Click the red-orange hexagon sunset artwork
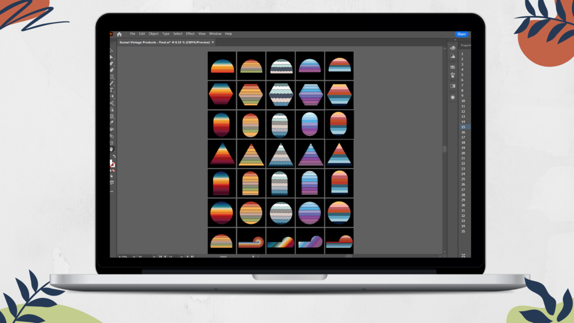Screen dimensions: 574x323 point(221,94)
